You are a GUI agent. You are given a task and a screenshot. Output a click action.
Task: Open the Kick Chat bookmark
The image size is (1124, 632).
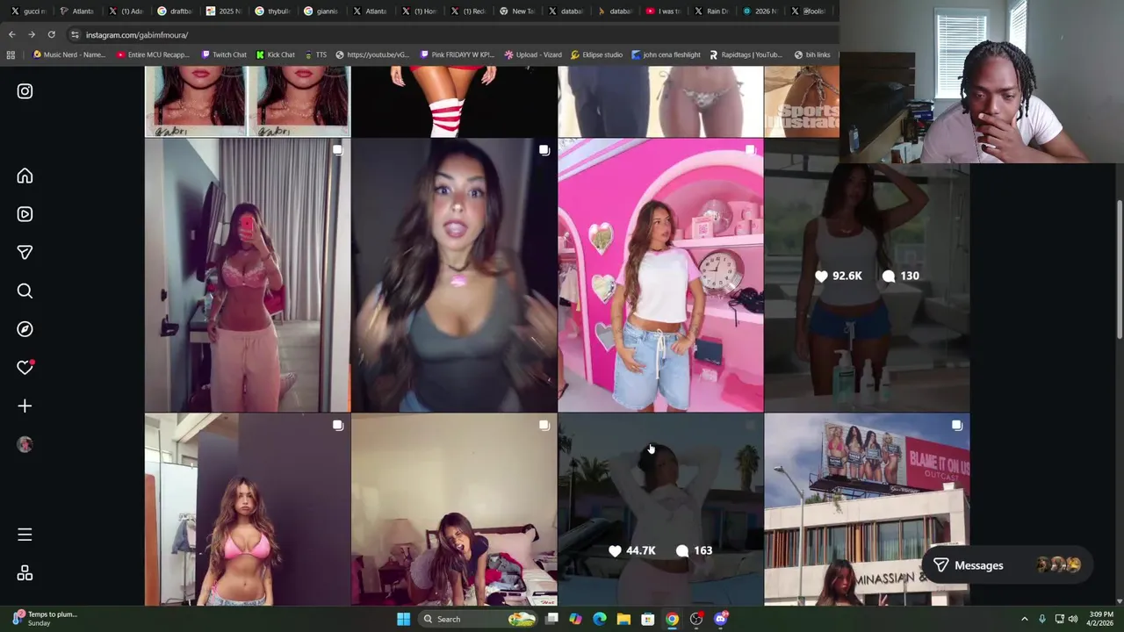(275, 55)
